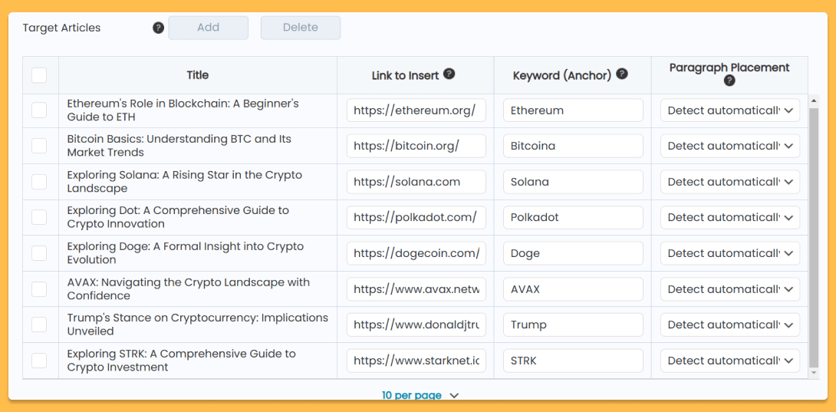Edit the https://polkadot.com/ link field

click(416, 217)
